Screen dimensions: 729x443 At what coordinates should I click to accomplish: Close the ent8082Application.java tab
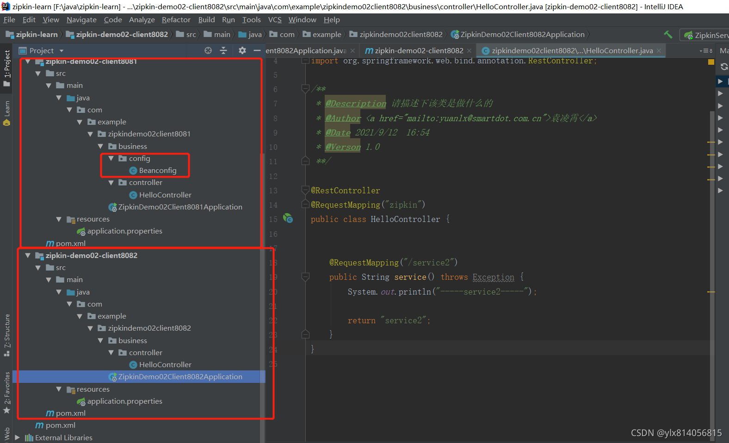coord(352,51)
